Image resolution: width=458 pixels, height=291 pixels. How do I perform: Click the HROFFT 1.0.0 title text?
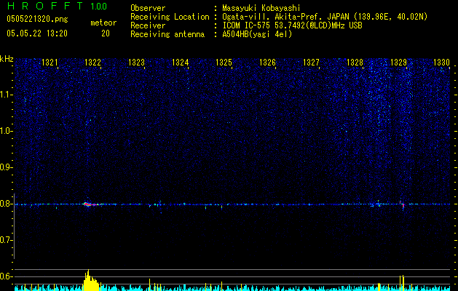pyautogui.click(x=57, y=6)
